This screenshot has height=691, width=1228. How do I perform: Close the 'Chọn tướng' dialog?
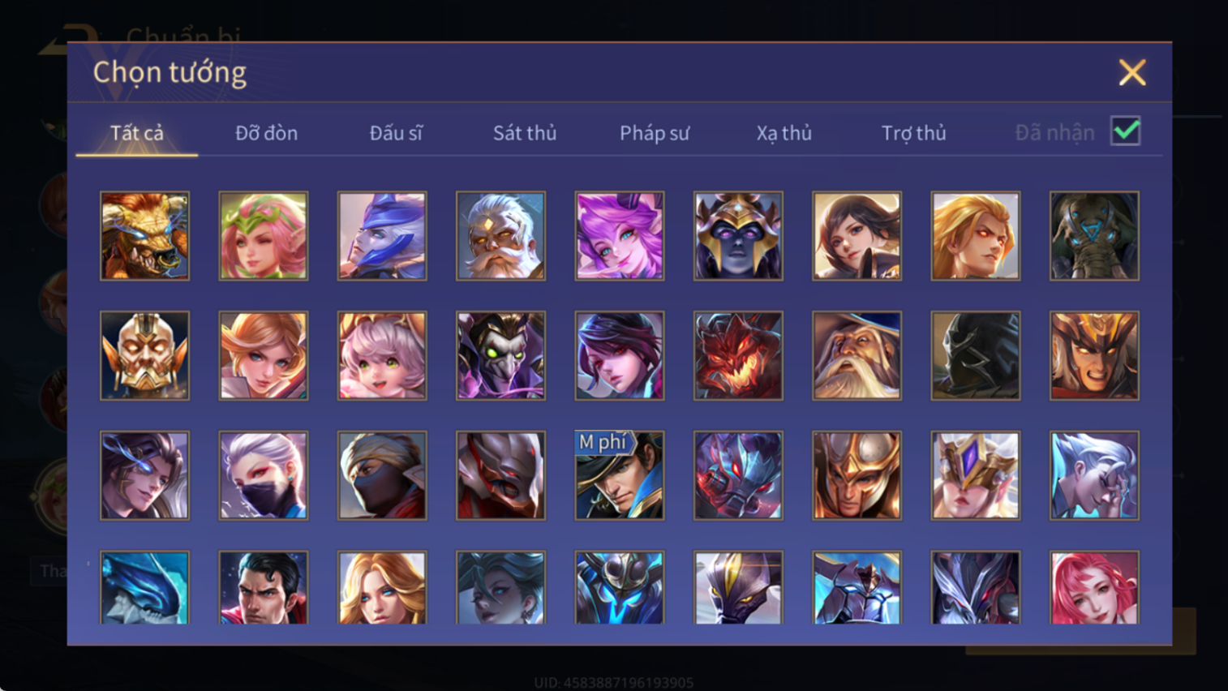pos(1132,73)
